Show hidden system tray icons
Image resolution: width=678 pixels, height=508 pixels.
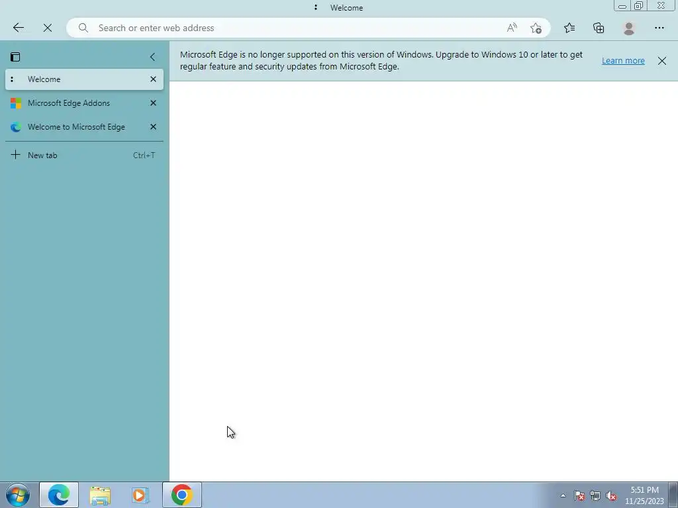(563, 496)
